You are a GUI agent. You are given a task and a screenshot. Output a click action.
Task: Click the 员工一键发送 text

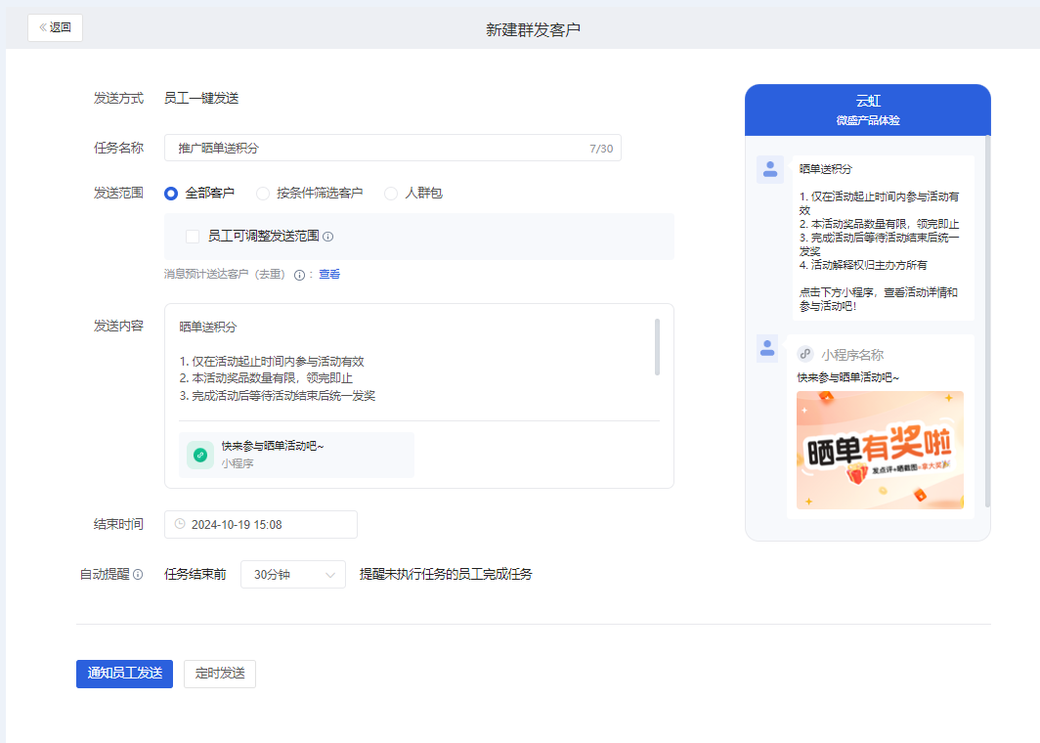pyautogui.click(x=201, y=98)
